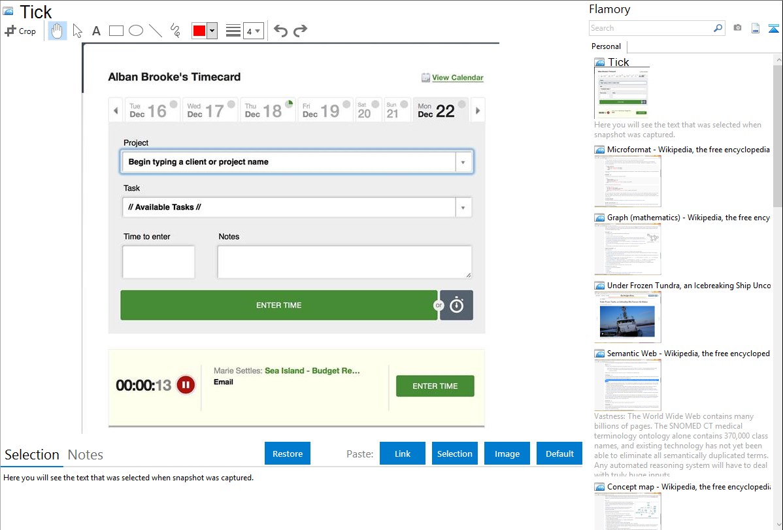Open the View Calendar link
The height and width of the screenshot is (530, 783).
click(x=458, y=77)
